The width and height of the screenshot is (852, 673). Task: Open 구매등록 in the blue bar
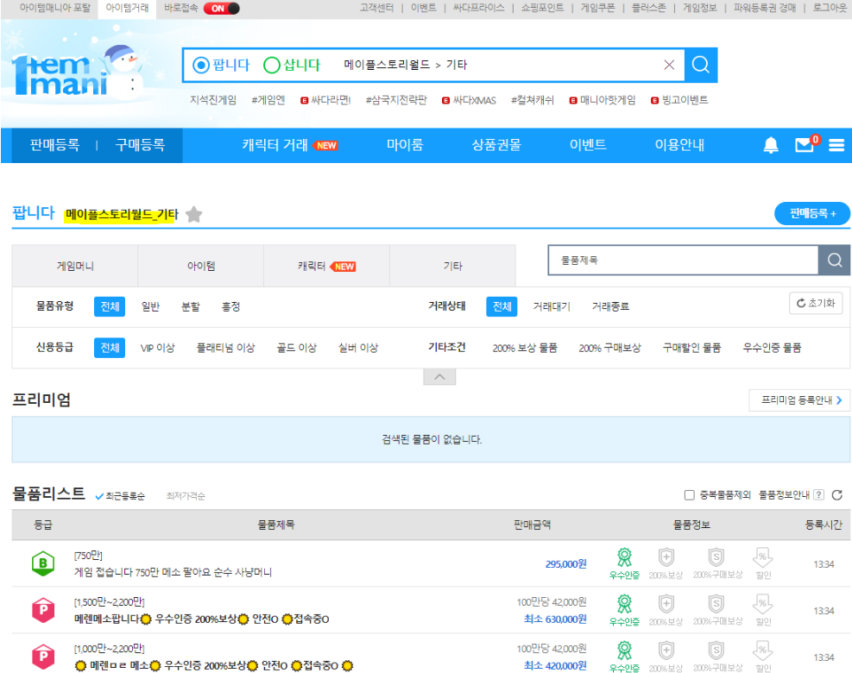(x=140, y=145)
